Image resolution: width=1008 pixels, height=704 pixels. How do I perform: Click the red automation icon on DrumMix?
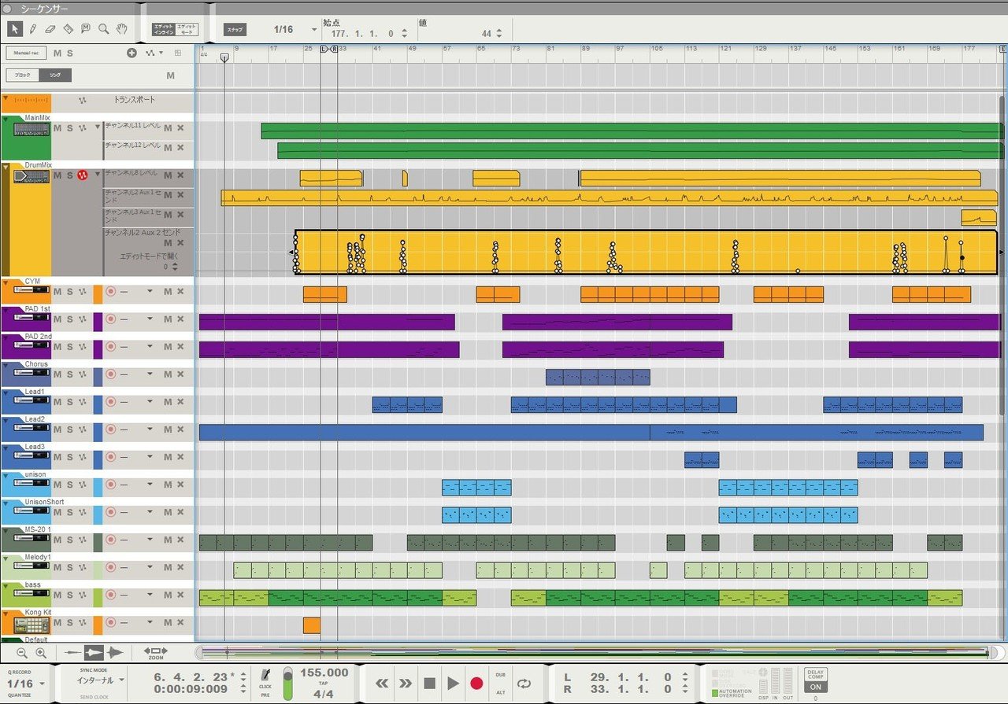(x=82, y=175)
